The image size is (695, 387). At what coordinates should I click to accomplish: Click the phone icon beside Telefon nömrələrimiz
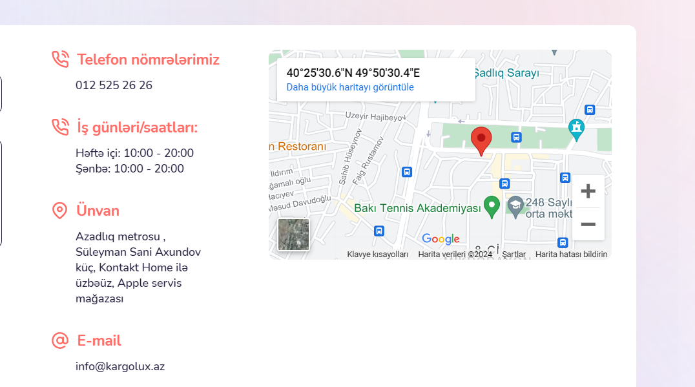[x=60, y=59]
